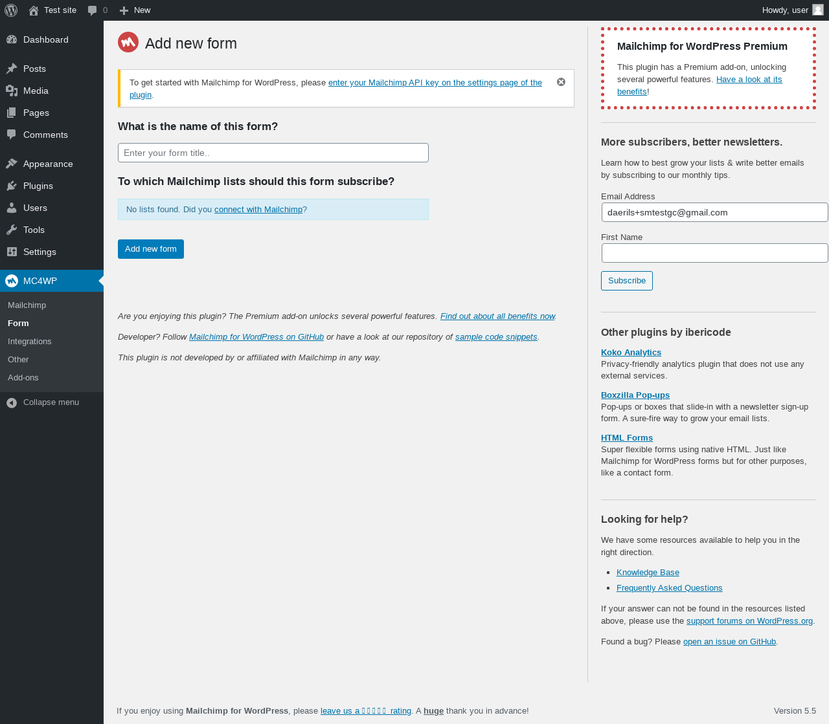Click the leave us a rating link

click(x=366, y=711)
